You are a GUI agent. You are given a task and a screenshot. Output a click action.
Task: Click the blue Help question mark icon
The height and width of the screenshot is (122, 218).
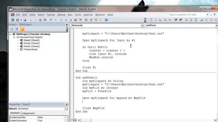[x=106, y=20]
